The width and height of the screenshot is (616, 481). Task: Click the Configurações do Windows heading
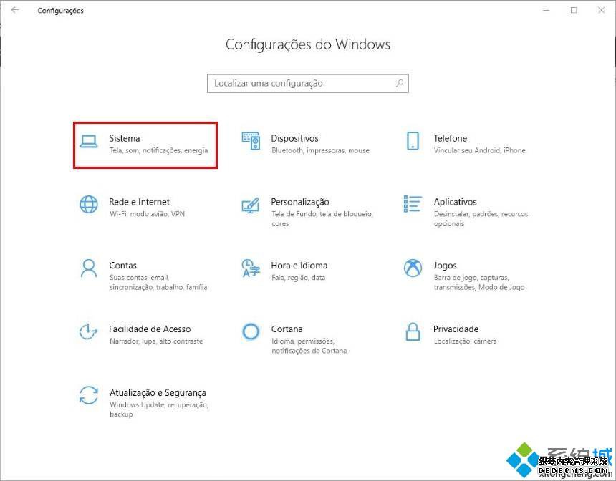click(x=308, y=44)
